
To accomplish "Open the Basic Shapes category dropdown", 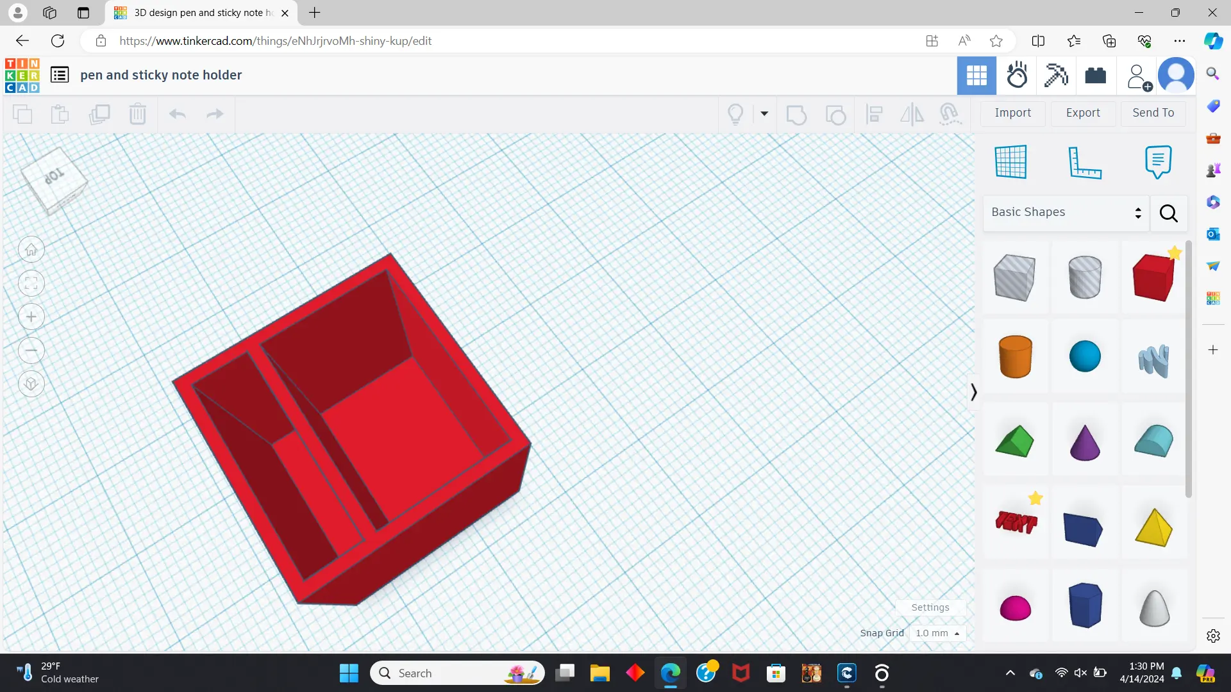I will click(1067, 213).
